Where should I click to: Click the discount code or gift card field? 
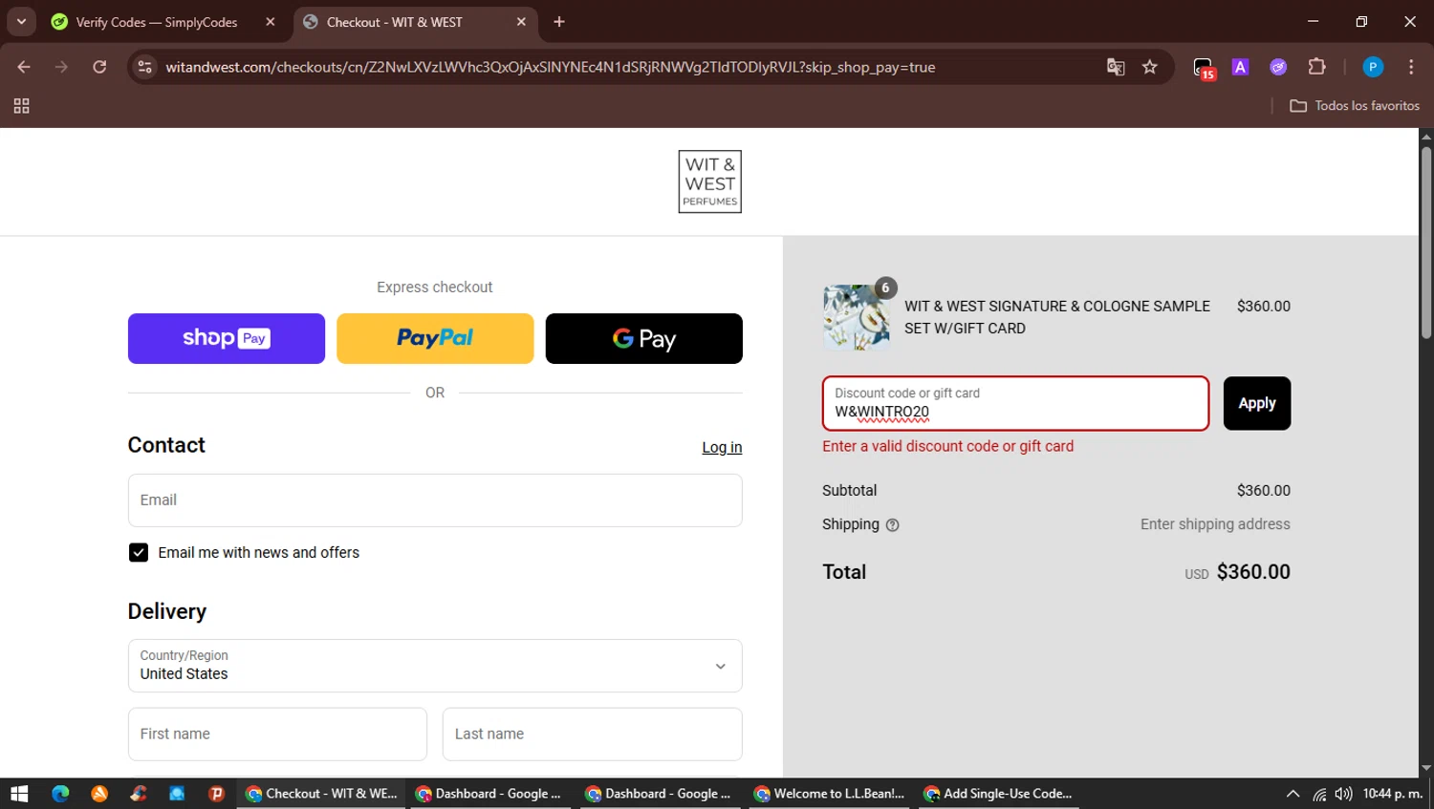pyautogui.click(x=1015, y=403)
